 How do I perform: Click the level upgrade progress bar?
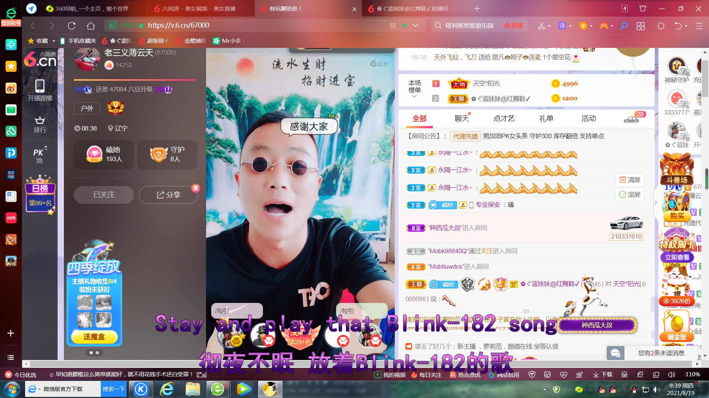[x=134, y=80]
